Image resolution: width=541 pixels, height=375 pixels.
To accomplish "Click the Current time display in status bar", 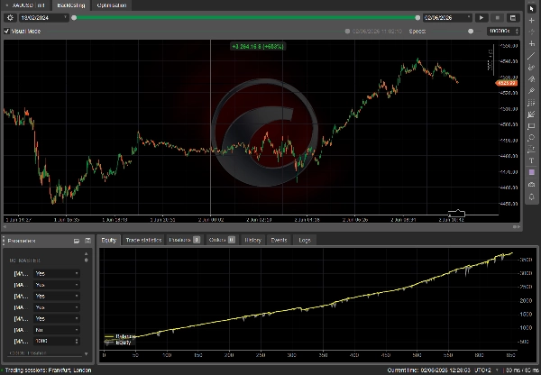I will [x=429, y=370].
